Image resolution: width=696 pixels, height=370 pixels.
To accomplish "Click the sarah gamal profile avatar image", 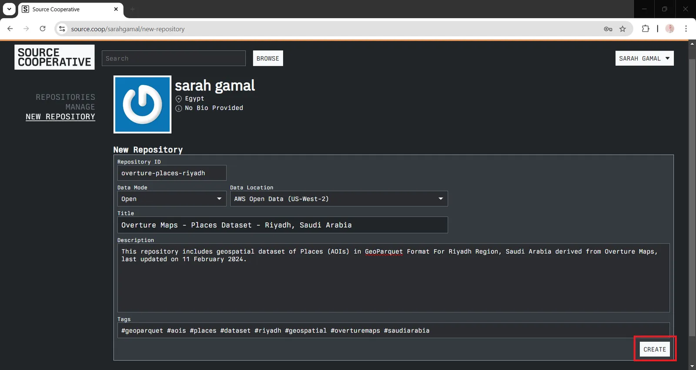I will point(142,104).
